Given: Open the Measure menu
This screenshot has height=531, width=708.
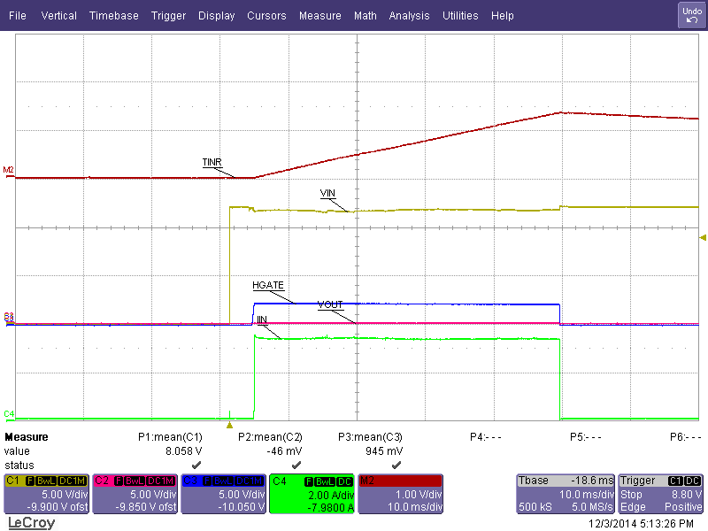Looking at the screenshot, I should point(319,15).
